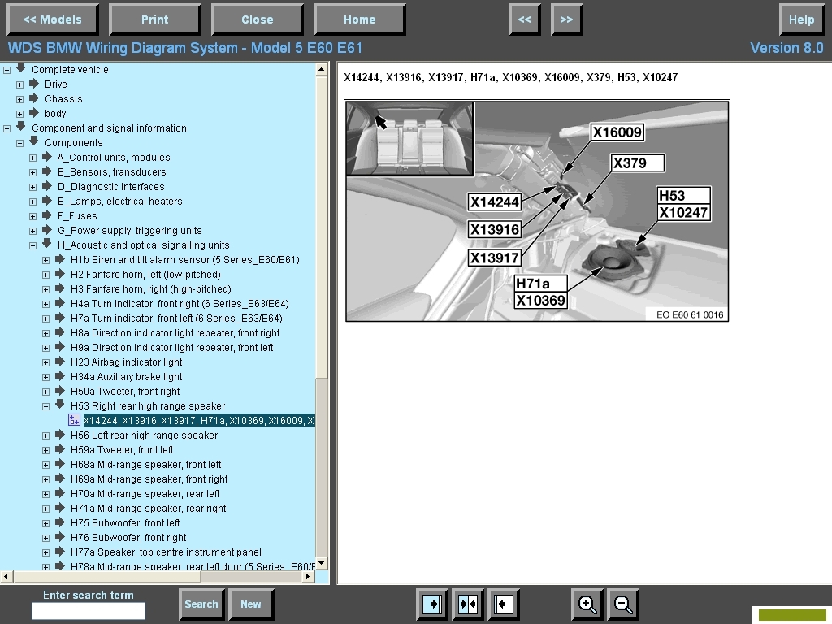Screen dimensions: 832x624
Task: Expand B_Sensors, transducers node
Action: coord(32,172)
